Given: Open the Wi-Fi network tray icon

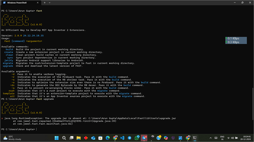Looking at the screenshot, I should click(228, 138).
